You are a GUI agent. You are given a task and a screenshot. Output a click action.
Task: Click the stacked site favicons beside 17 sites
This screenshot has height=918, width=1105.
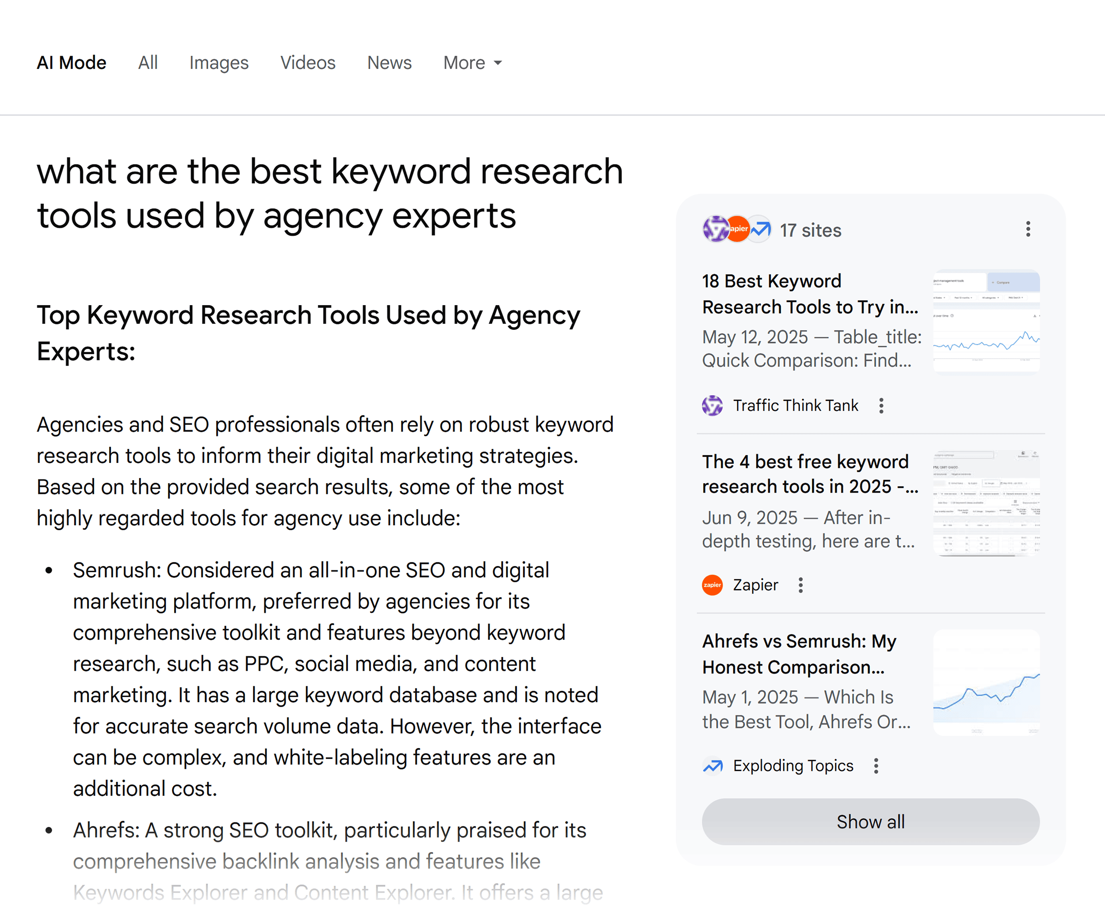pos(737,229)
